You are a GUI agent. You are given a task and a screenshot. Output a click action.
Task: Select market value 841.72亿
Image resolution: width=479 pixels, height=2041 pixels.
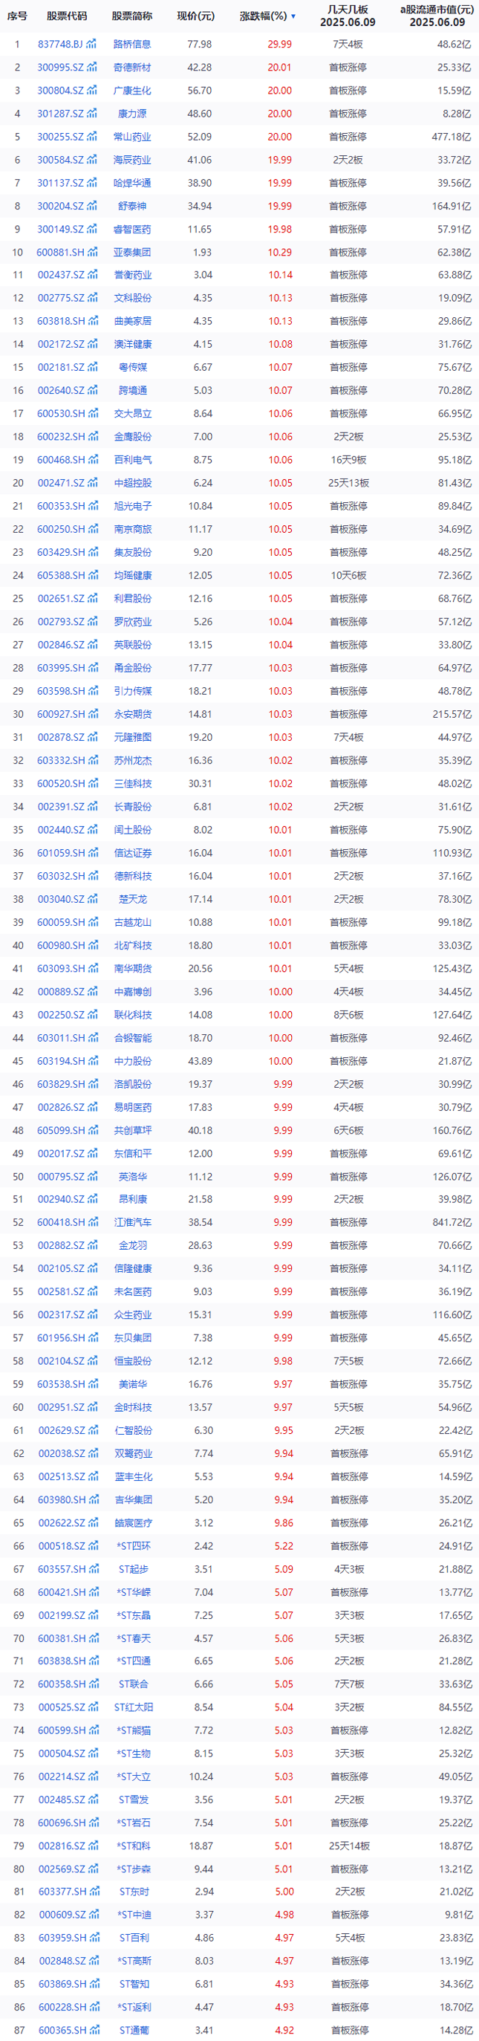tap(452, 1222)
